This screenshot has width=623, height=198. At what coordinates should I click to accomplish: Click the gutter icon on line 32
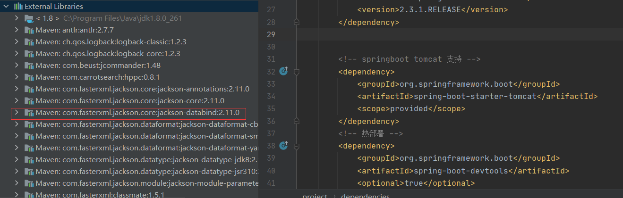tap(283, 71)
